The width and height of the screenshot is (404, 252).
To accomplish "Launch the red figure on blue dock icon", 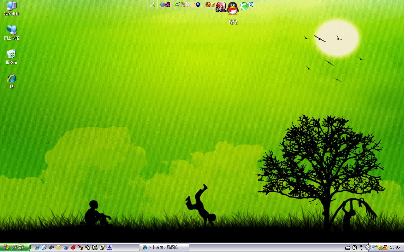I will click(168, 4).
